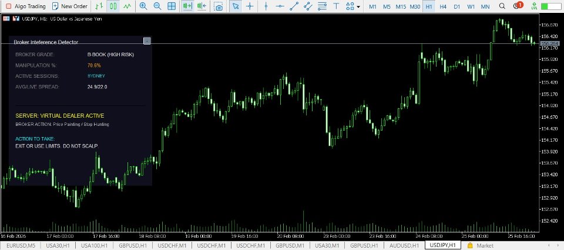Click the chart table icon beside USDJPY title

tap(6, 19)
